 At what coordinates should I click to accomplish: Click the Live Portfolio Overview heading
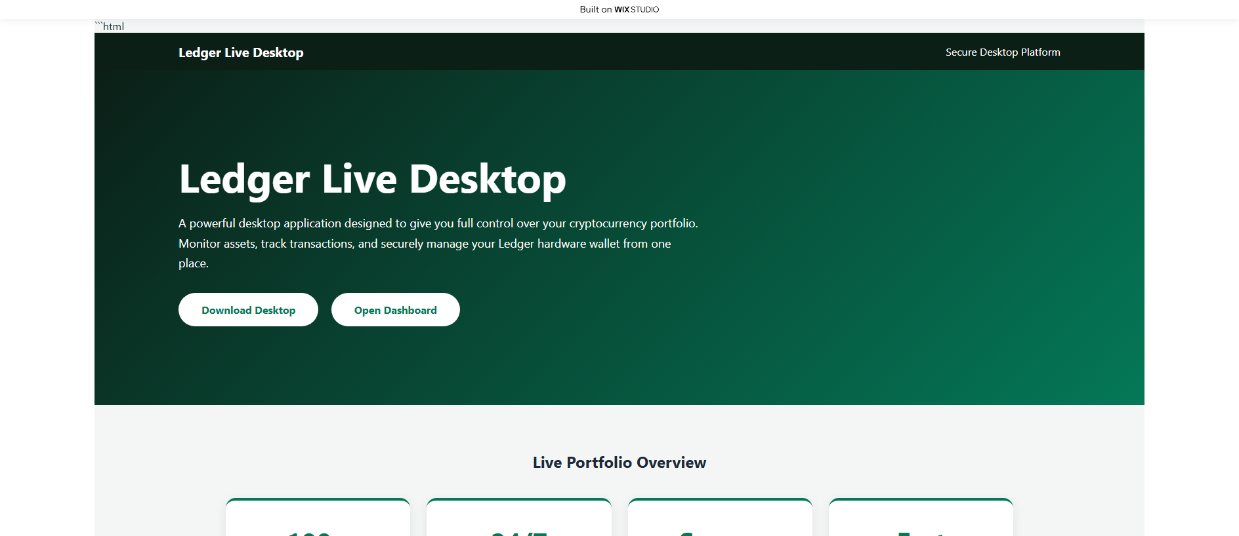point(619,463)
